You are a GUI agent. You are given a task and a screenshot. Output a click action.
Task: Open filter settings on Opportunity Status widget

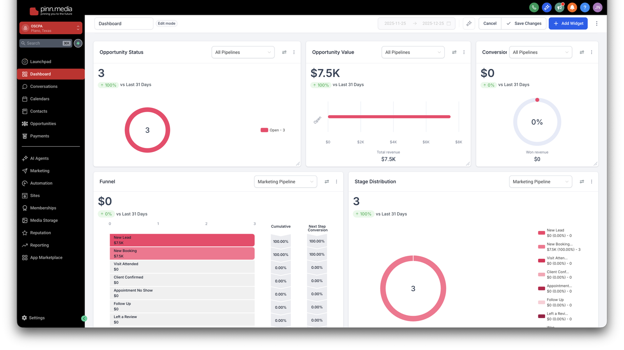click(284, 52)
